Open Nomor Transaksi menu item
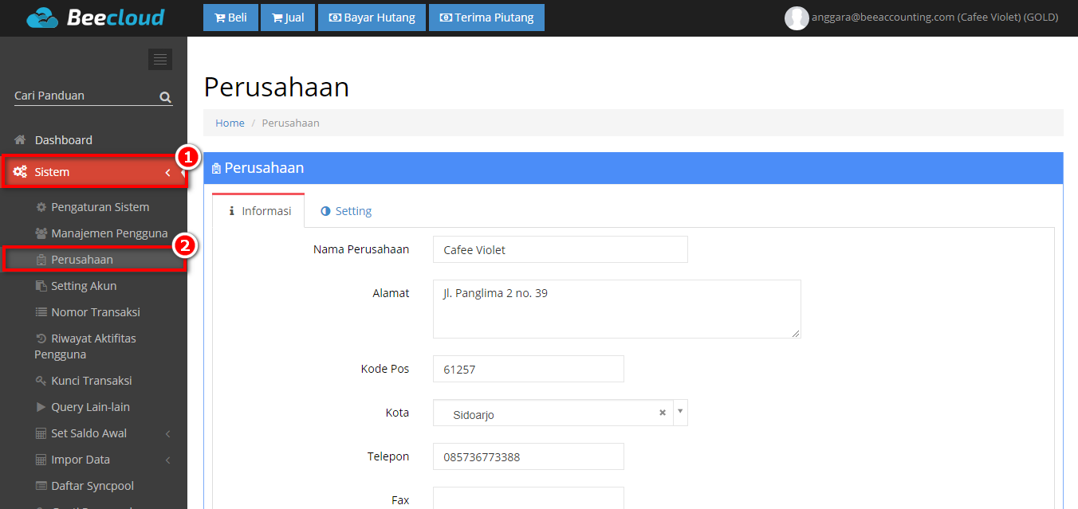 pos(96,312)
